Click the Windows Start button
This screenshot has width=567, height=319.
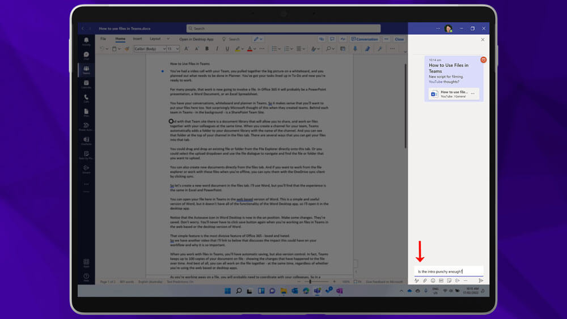tap(227, 291)
